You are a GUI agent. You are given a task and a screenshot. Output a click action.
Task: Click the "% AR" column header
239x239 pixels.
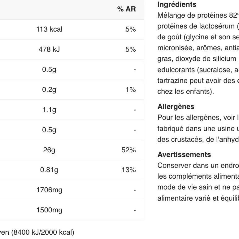coord(126,9)
